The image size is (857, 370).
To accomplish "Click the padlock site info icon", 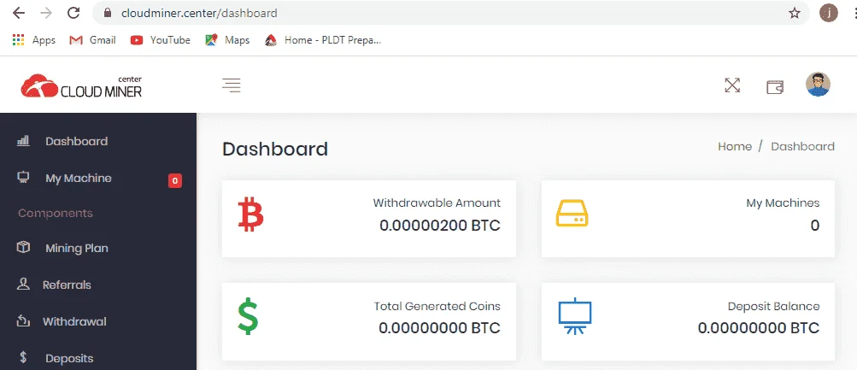I will point(108,13).
